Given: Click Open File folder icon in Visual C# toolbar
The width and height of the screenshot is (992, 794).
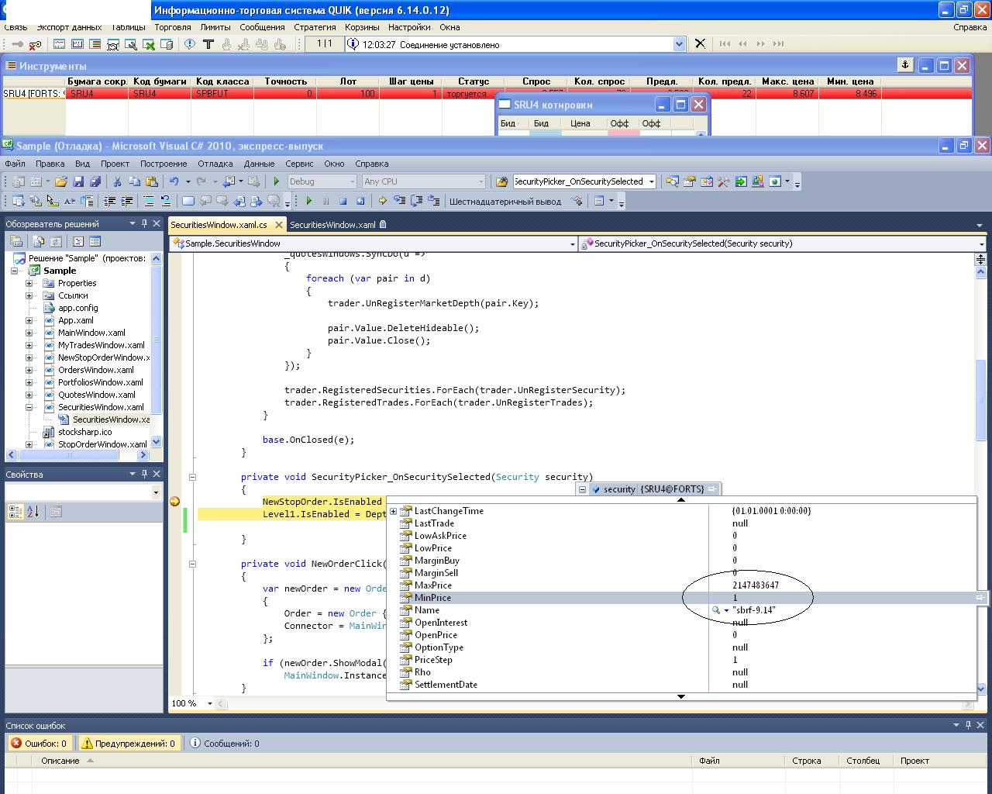Looking at the screenshot, I should coord(60,181).
